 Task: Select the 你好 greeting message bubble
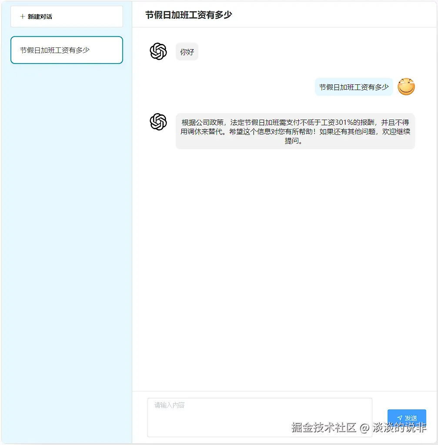click(187, 51)
